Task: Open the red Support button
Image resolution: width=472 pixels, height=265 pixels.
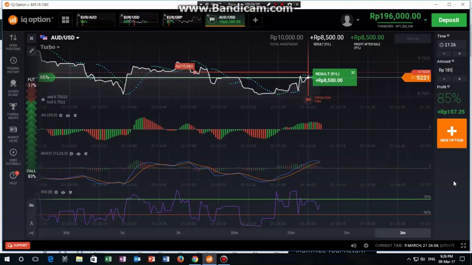Action: point(17,245)
